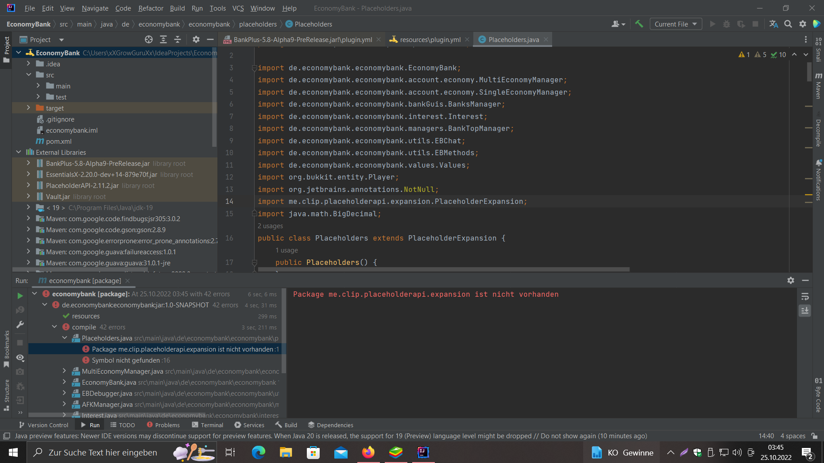Image resolution: width=824 pixels, height=463 pixels.
Task: Open the VCS menu
Action: [x=238, y=8]
